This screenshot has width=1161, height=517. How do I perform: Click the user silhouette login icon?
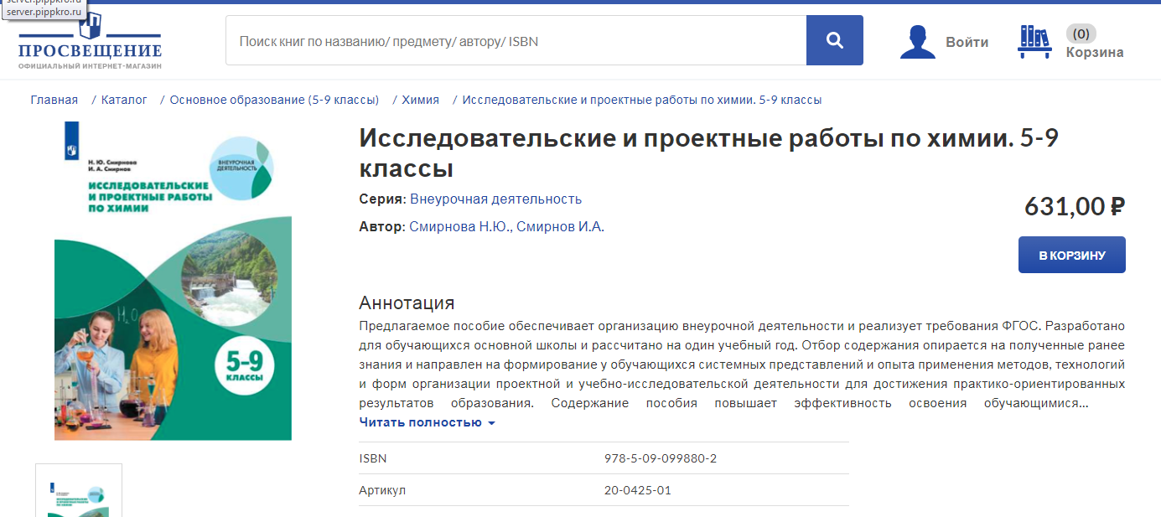pyautogui.click(x=917, y=42)
